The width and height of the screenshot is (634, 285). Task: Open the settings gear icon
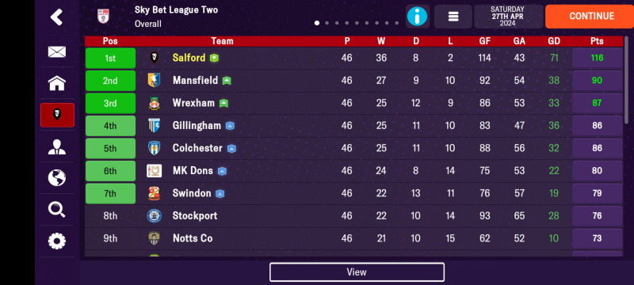click(57, 241)
